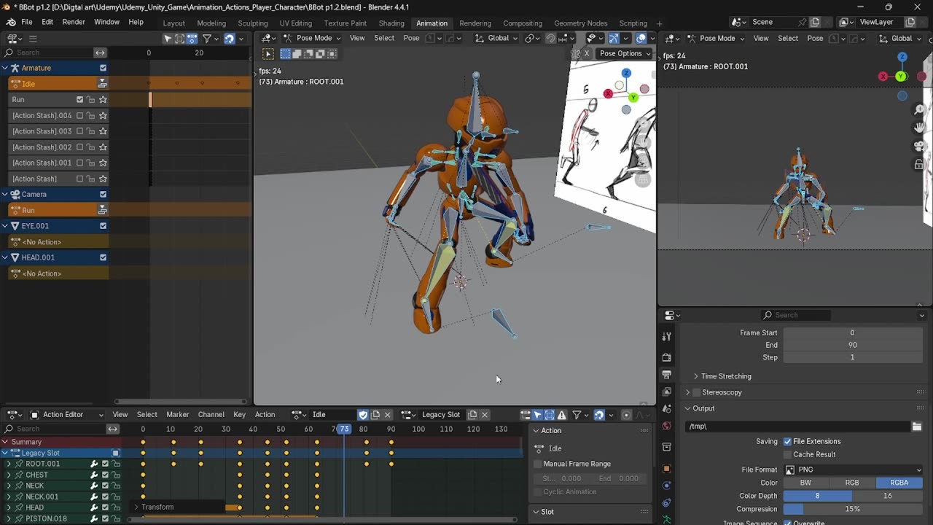
Task: Click the lock icon on CHEST channel
Action: click(x=115, y=475)
